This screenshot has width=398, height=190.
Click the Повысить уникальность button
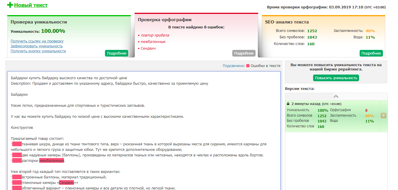coord(336,78)
